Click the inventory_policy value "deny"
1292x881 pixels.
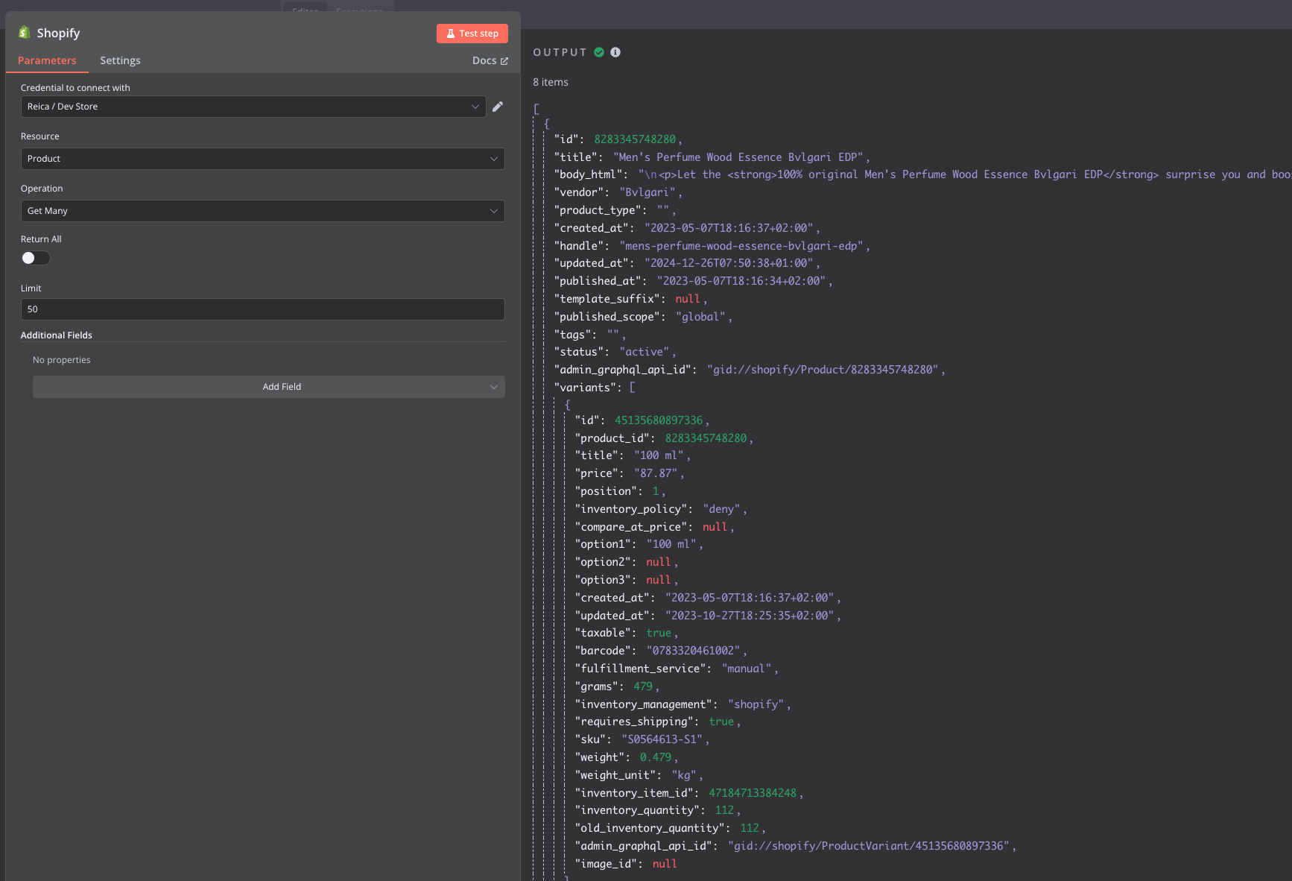721,509
